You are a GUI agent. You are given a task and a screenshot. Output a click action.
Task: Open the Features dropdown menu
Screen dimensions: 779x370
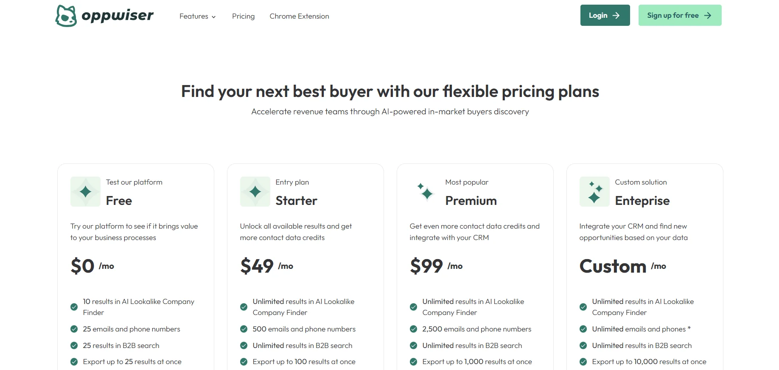[x=194, y=16]
